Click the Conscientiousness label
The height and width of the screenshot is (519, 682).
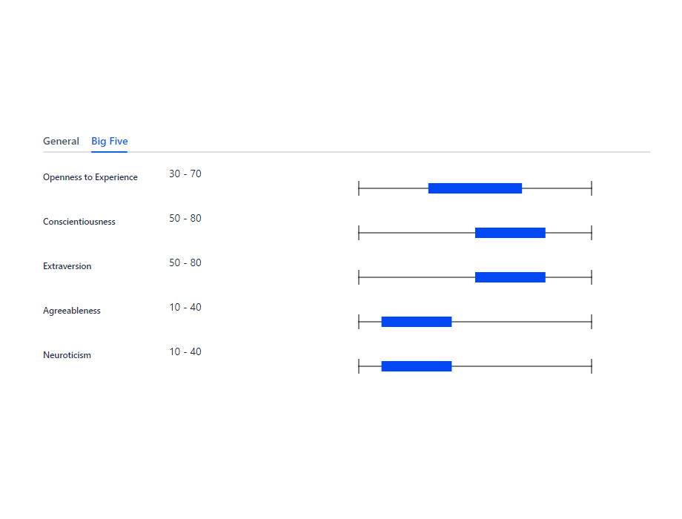[x=79, y=222]
